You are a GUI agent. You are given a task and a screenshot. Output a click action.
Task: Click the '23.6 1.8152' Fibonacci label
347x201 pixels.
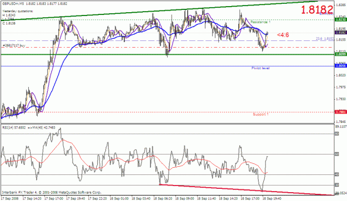point(325,39)
